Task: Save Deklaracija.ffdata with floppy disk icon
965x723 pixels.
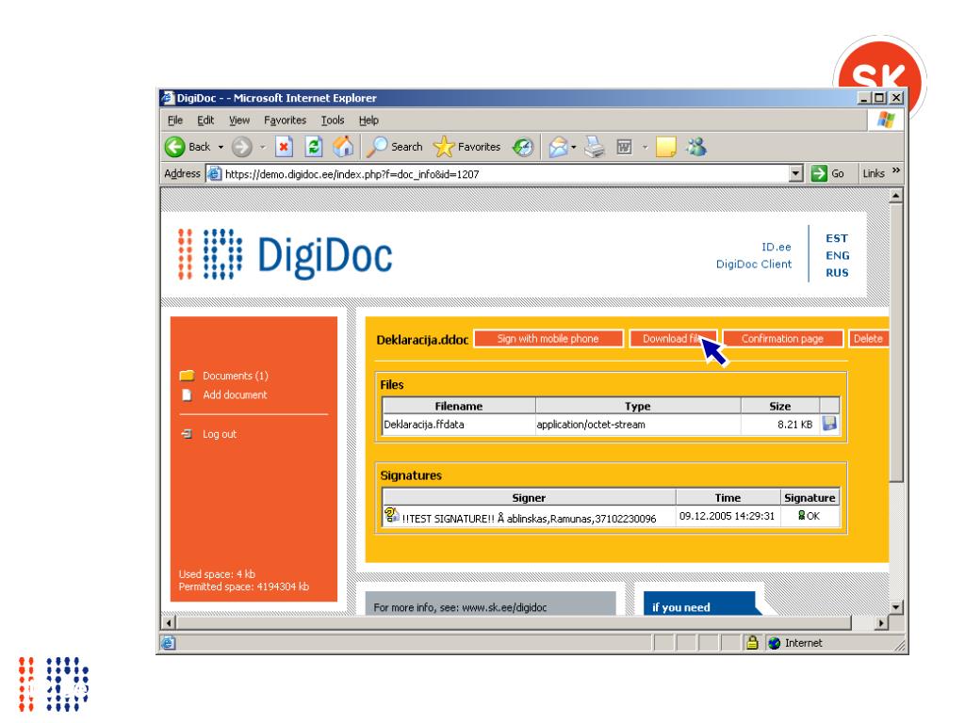Action: [x=829, y=424]
